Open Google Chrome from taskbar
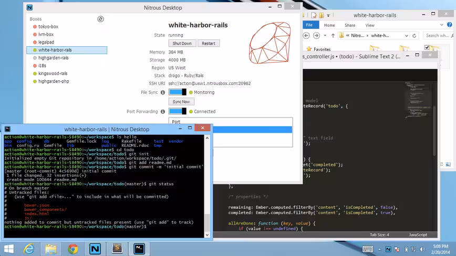Screen dimensions: 456x256 tap(73, 249)
